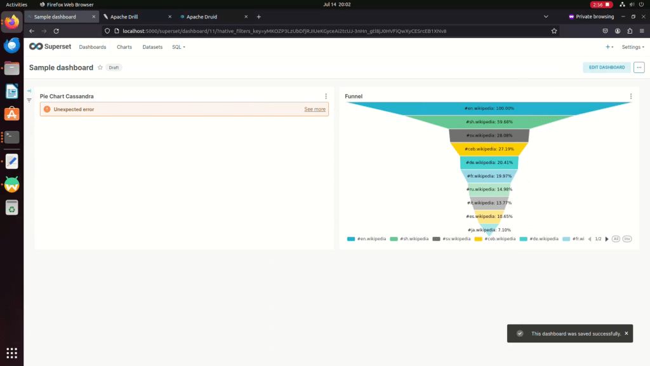Toggle #en.wikipedia legend series

(367, 239)
